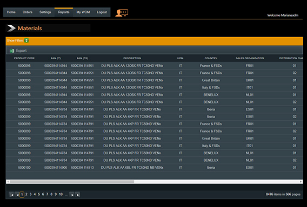Select page 1 in the pager
Viewport: 307px width, 207px height.
pos(22,195)
